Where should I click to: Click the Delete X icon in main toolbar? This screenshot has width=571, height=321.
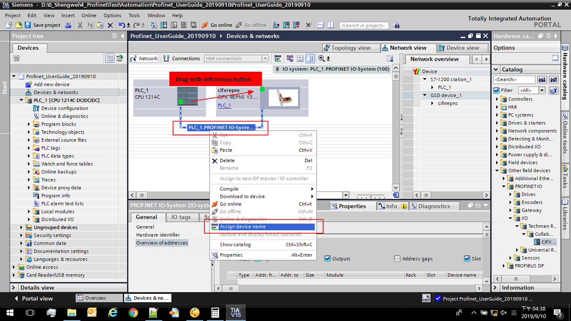(110, 25)
